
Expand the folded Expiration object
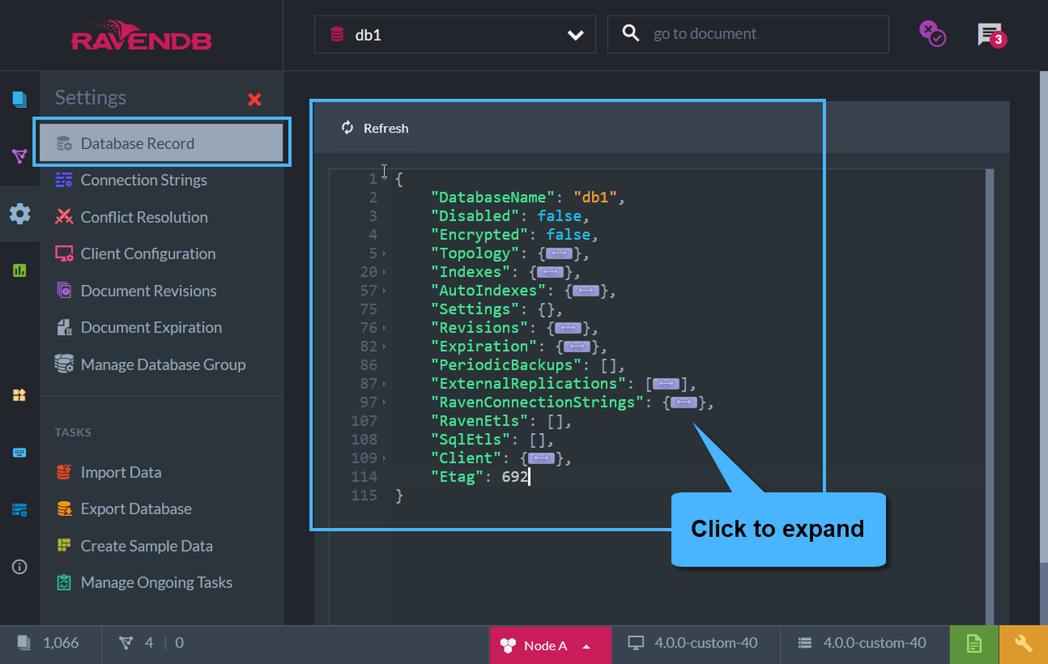576,346
